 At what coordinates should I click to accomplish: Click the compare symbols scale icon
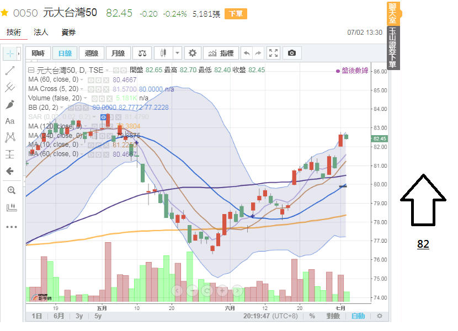tap(142, 53)
